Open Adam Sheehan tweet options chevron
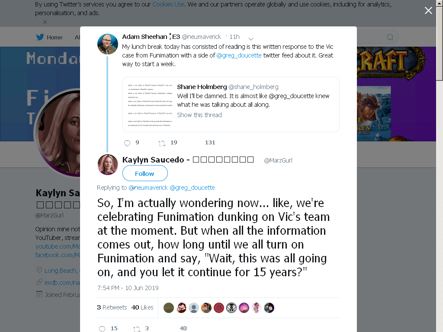The width and height of the screenshot is (443, 332). [x=250, y=38]
